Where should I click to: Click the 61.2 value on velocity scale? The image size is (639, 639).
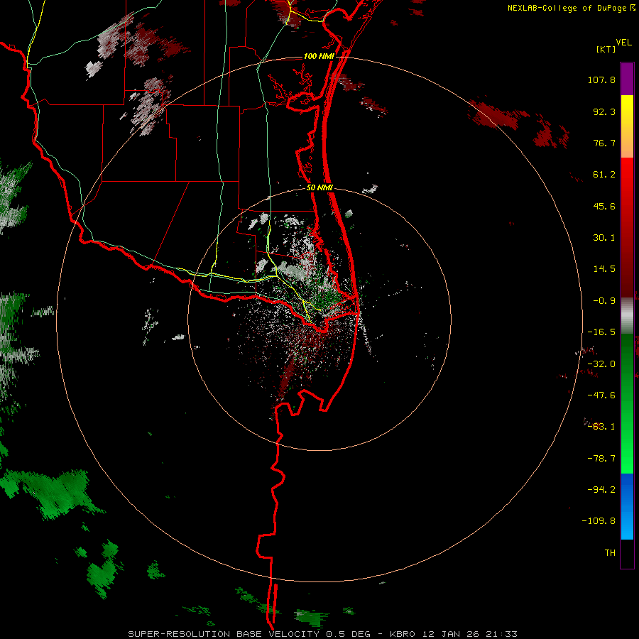coord(604,175)
